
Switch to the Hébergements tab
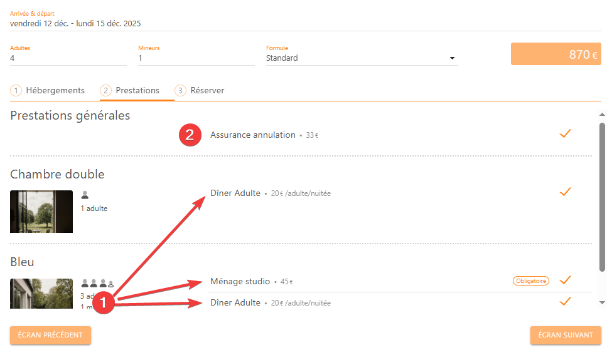[x=48, y=91]
